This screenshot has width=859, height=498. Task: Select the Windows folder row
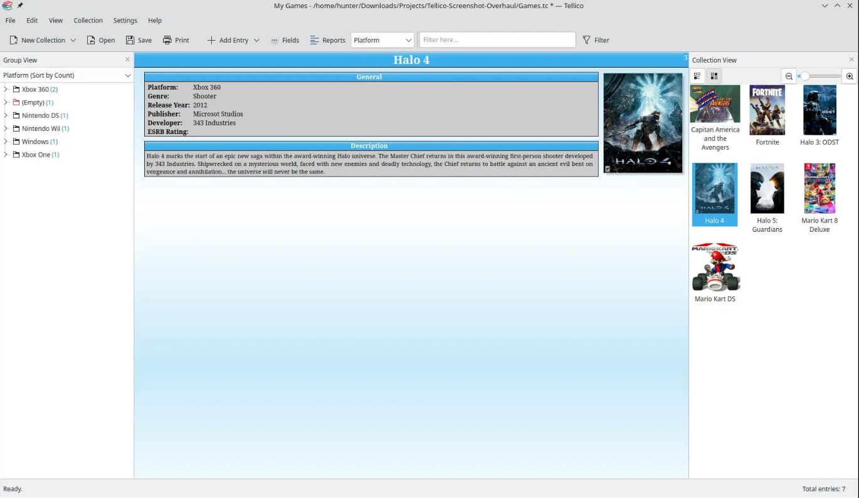tap(35, 142)
